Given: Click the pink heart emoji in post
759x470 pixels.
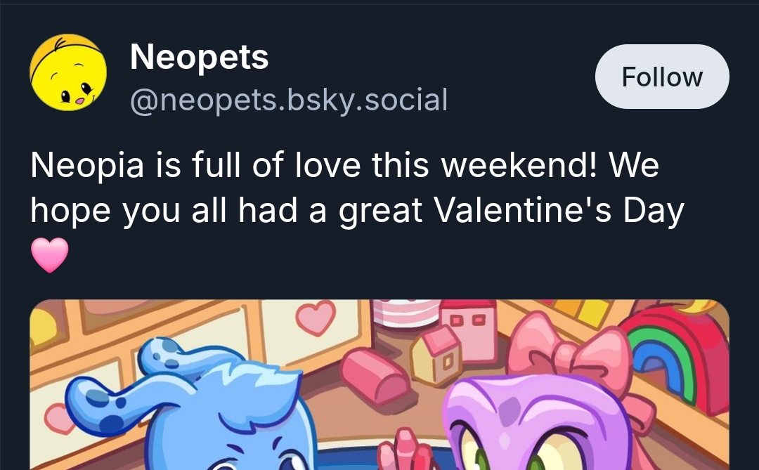Looking at the screenshot, I should click(50, 255).
